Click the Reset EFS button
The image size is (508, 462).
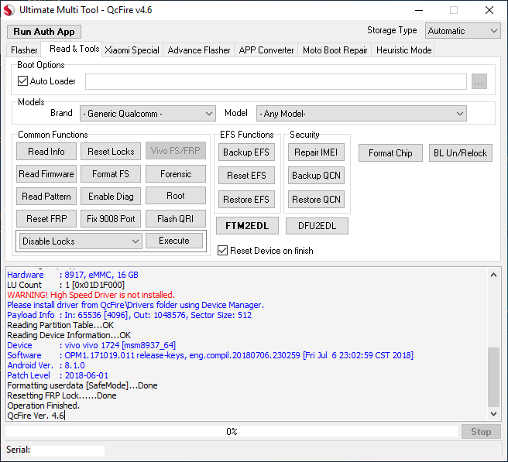(246, 176)
